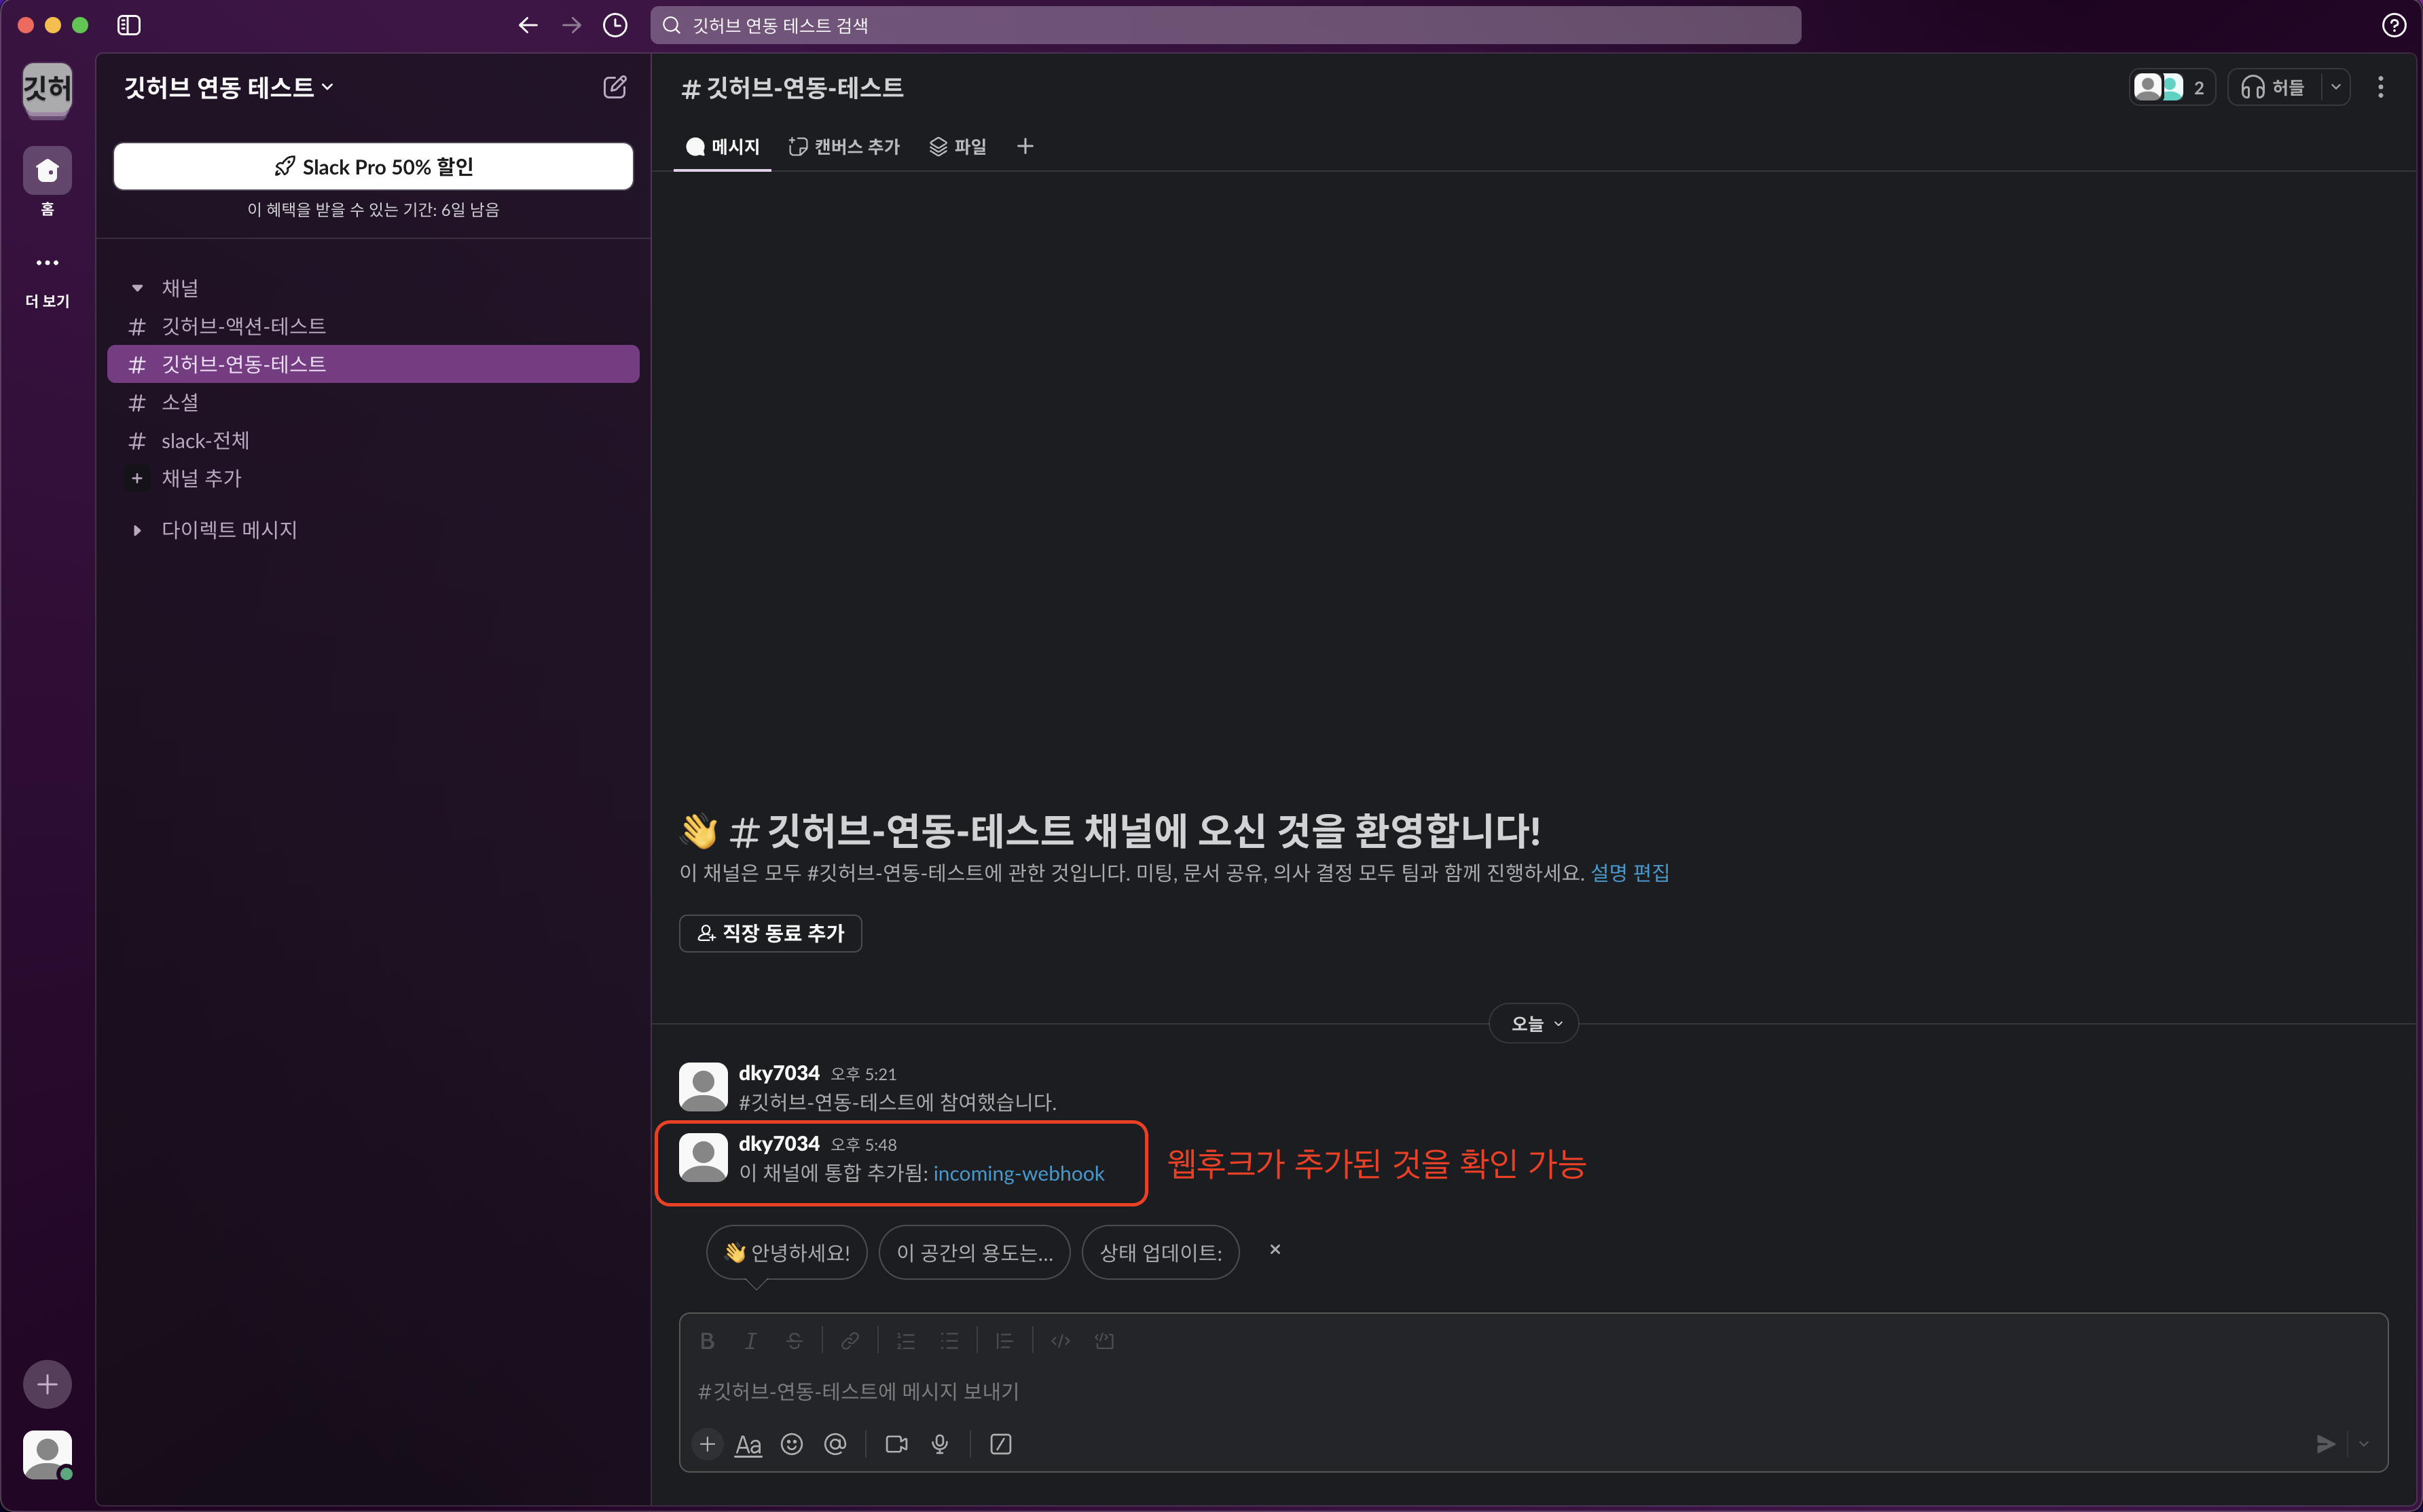Start a huddle with headphones button

click(x=2273, y=88)
